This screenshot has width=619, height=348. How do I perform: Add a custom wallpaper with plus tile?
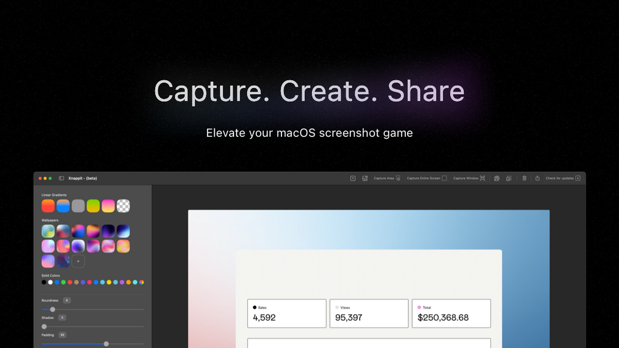tap(78, 261)
